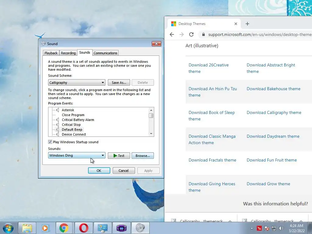312x234 pixels.
Task: Click the Program Events scrollbar thumb
Action: click(151, 115)
